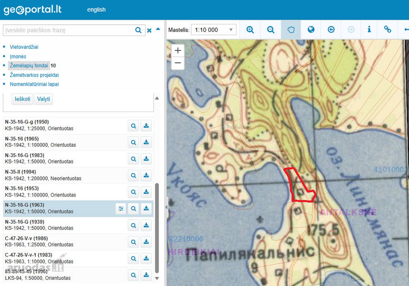
Task: Click the red outlined parcel on map
Action: tap(300, 186)
